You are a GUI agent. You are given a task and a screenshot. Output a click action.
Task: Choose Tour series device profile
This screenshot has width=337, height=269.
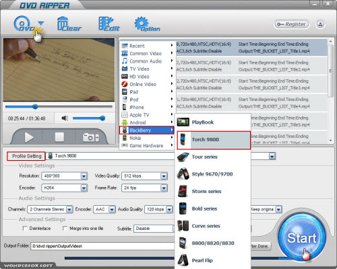coord(213,157)
